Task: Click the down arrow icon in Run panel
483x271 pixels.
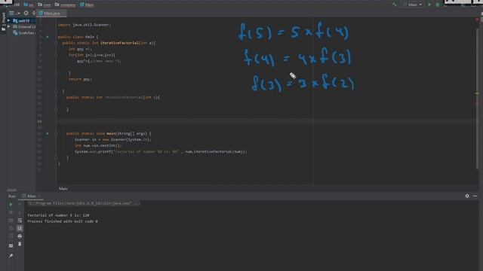Action: (x=20, y=212)
